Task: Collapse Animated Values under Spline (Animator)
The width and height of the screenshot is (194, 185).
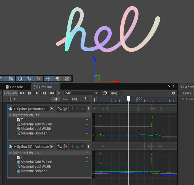Action: 10,115
